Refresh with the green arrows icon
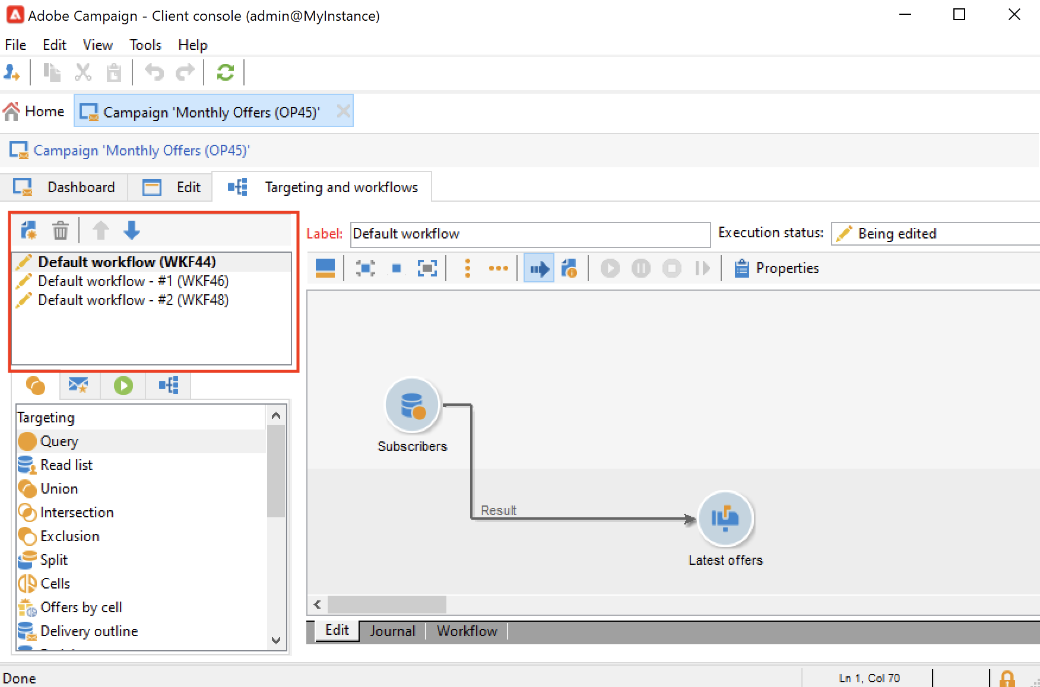The height and width of the screenshot is (687, 1040). click(226, 72)
